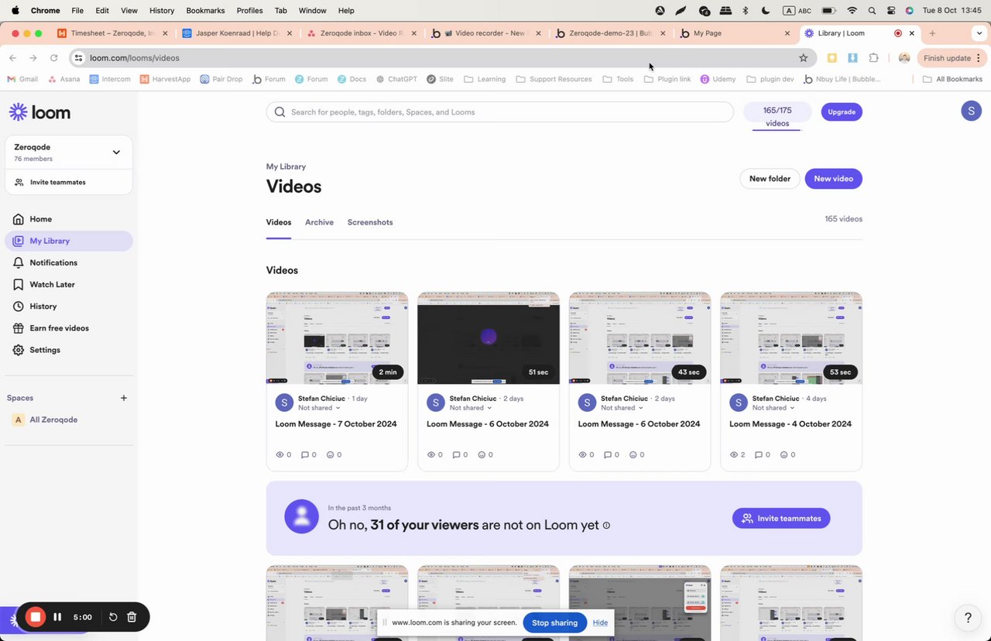The width and height of the screenshot is (991, 641).
Task: Select the Videos tab under My Library
Action: point(279,222)
